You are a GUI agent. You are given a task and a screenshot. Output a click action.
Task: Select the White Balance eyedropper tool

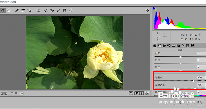17,10
